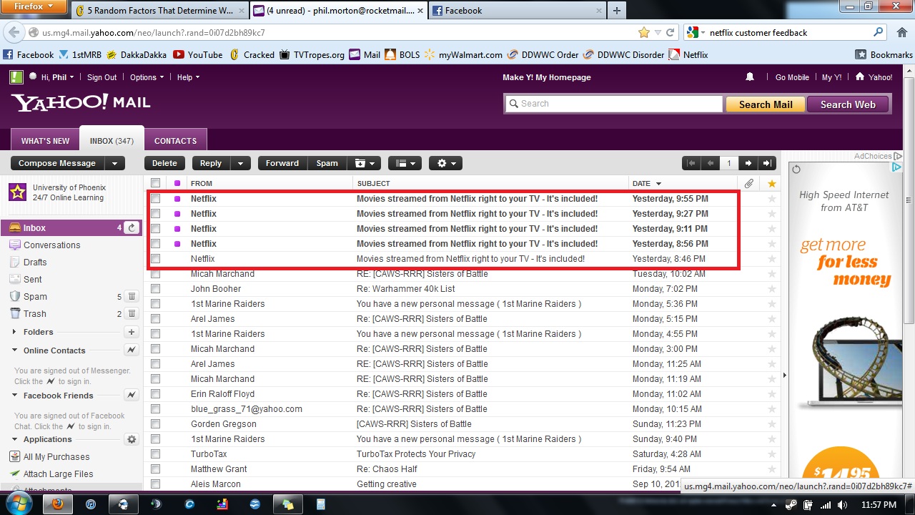Click Firefox home button
Viewport: 915px width, 515px height.
(x=901, y=32)
